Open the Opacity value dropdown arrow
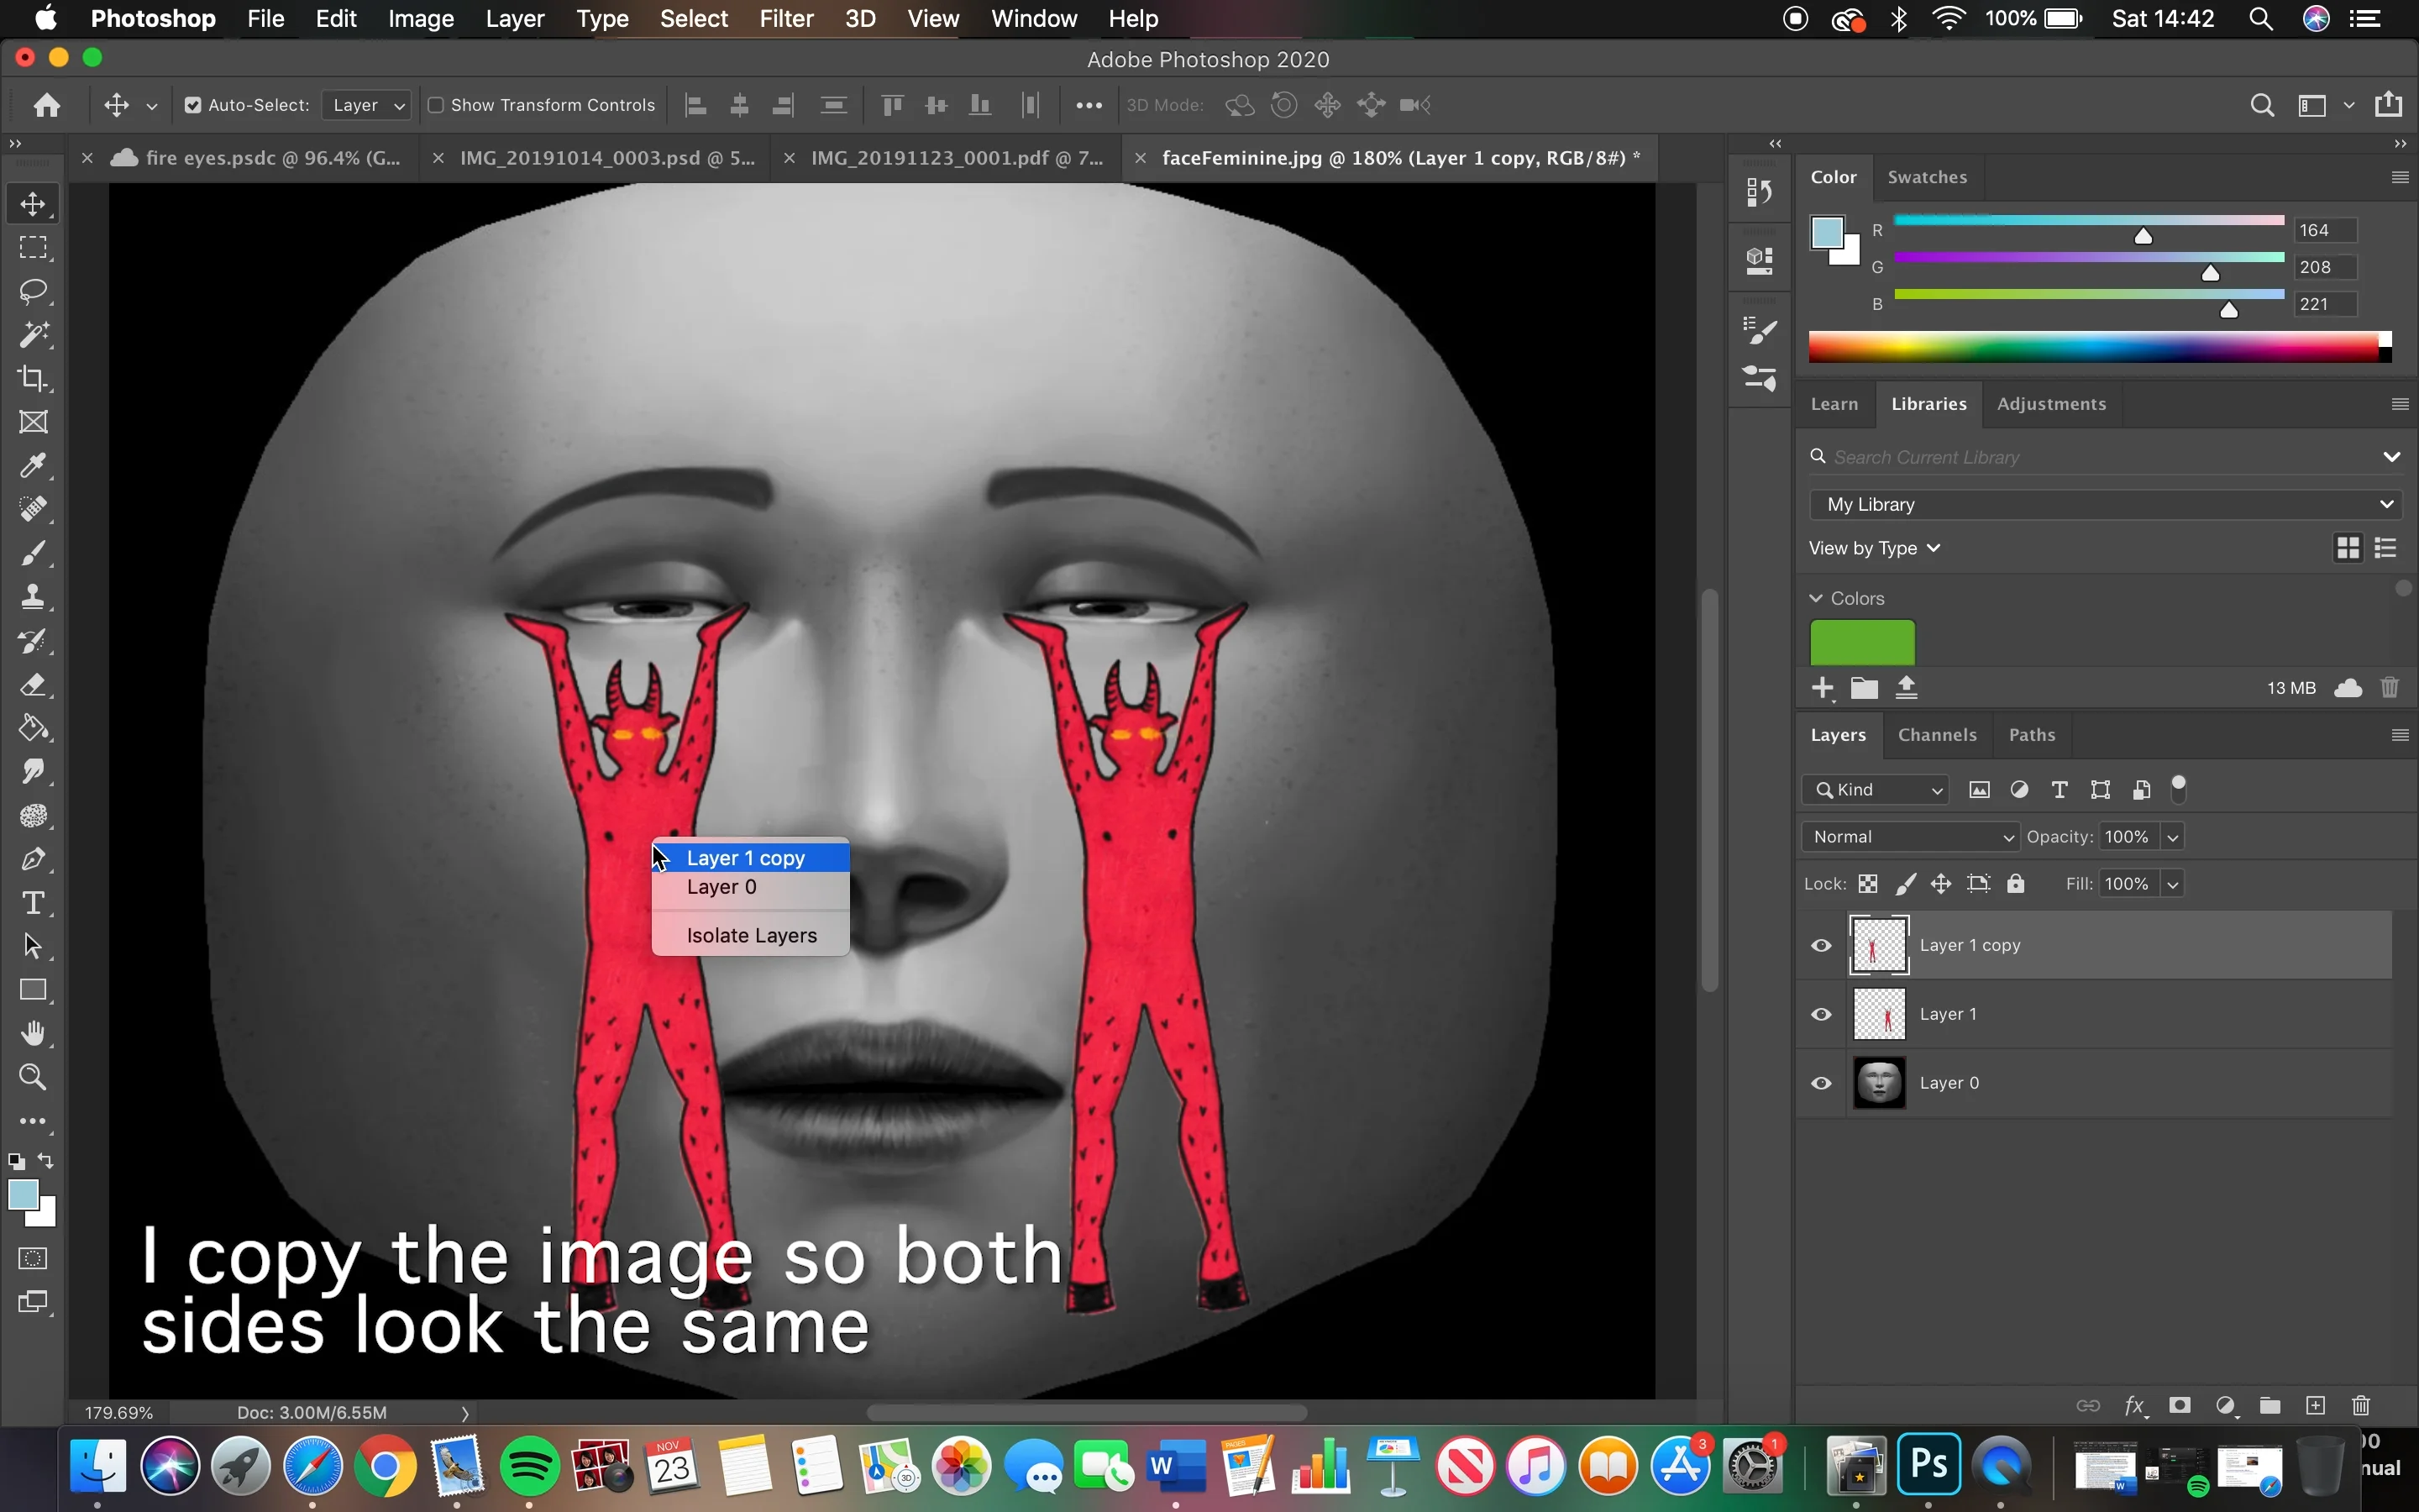 (x=2172, y=837)
